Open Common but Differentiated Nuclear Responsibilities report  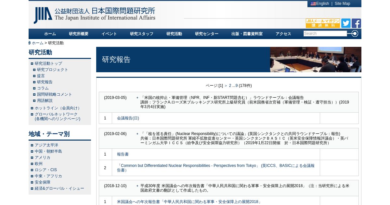[216, 168]
